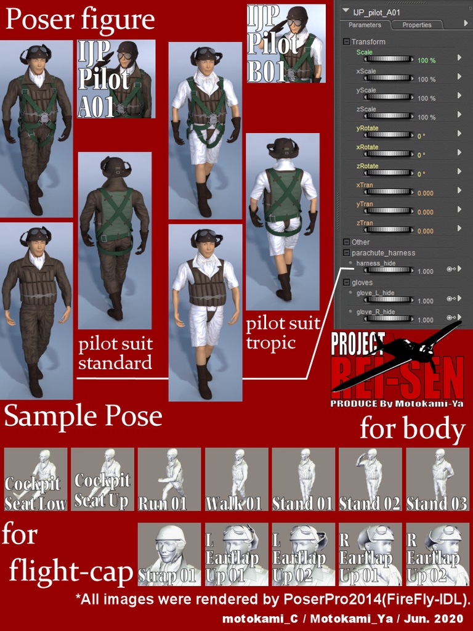This screenshot has width=473, height=631.
Task: Click the IJP Pilot A01 figure thumbnail
Action: 116,79
